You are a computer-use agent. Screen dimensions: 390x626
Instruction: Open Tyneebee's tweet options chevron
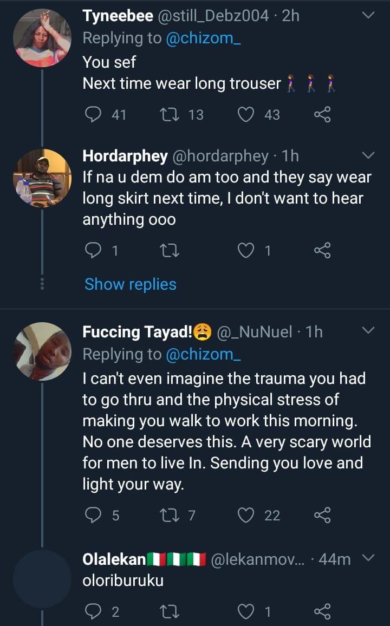368,16
